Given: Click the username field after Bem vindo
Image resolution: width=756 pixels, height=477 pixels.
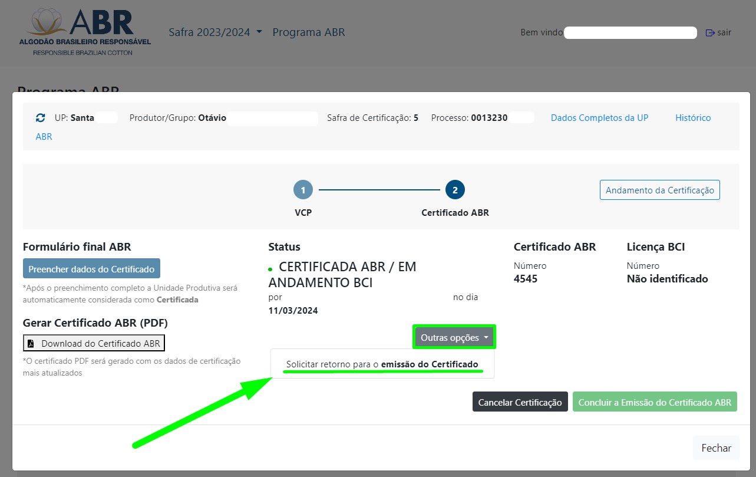Looking at the screenshot, I should (630, 33).
